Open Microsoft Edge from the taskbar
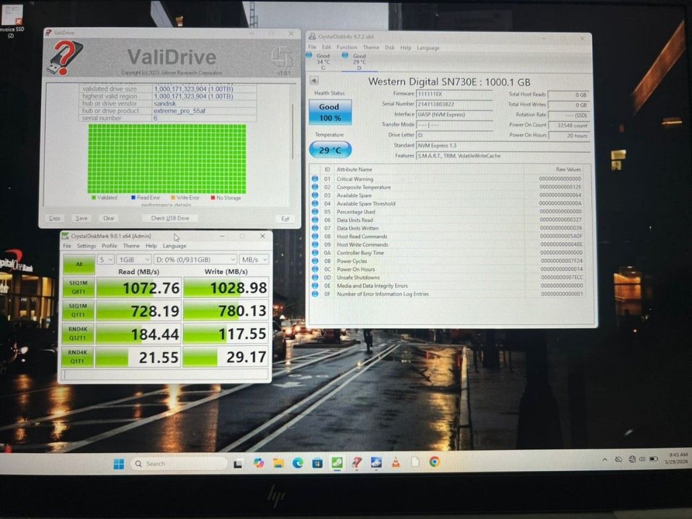This screenshot has height=519, width=692. pyautogui.click(x=298, y=463)
